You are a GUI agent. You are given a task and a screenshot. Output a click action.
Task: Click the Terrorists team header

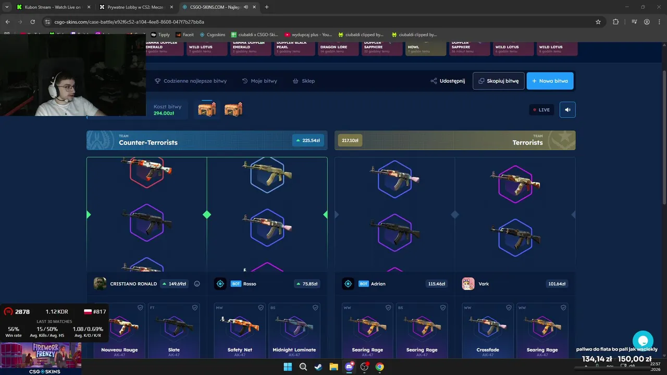tap(455, 140)
